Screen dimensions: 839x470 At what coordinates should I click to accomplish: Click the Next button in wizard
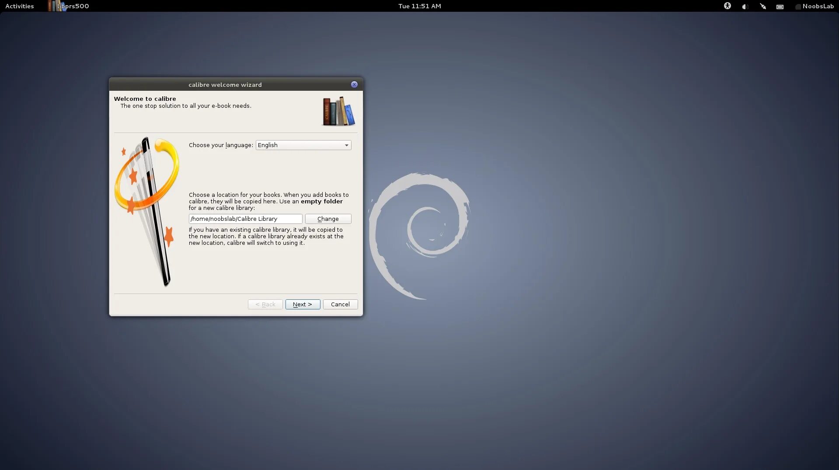(303, 304)
